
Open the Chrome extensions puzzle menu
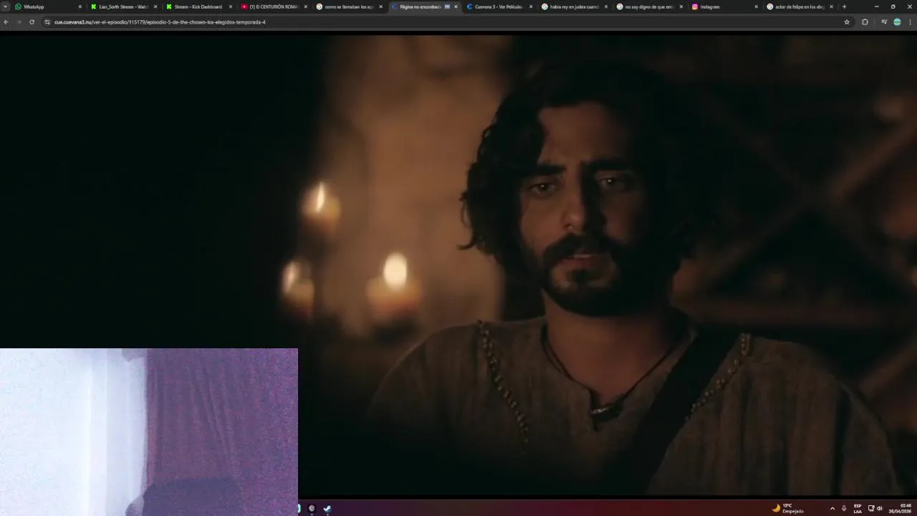[x=865, y=22]
